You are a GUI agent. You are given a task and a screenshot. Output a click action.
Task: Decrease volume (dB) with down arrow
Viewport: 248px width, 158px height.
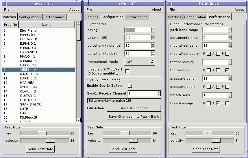point(153,39)
